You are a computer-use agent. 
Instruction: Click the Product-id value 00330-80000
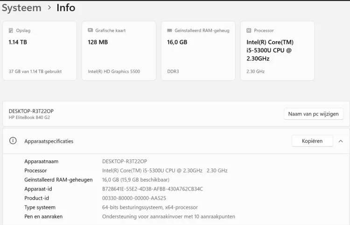[x=134, y=198]
